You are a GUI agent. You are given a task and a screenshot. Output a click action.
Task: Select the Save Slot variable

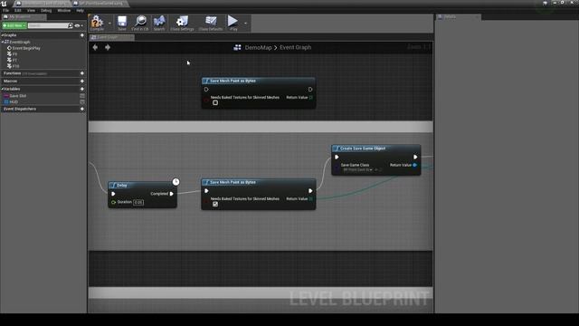(x=15, y=96)
